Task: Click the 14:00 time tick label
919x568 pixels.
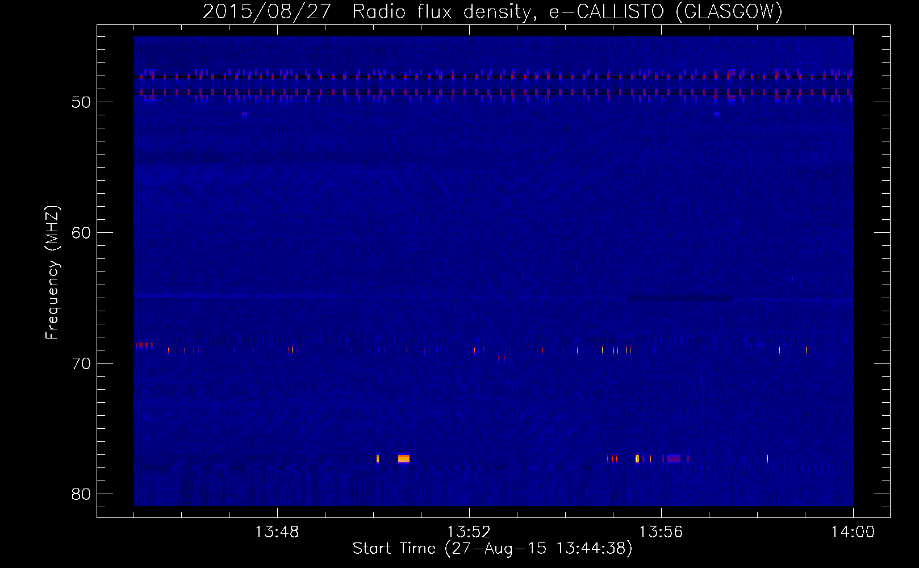Action: point(853,532)
